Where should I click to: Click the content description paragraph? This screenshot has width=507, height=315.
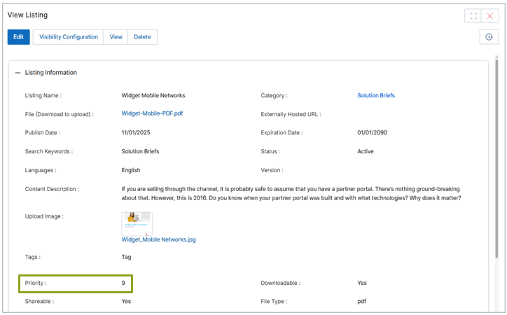click(291, 193)
